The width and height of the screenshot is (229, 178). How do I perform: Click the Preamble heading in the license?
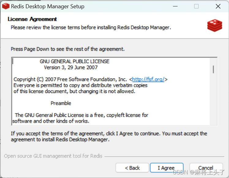pyautogui.click(x=61, y=103)
